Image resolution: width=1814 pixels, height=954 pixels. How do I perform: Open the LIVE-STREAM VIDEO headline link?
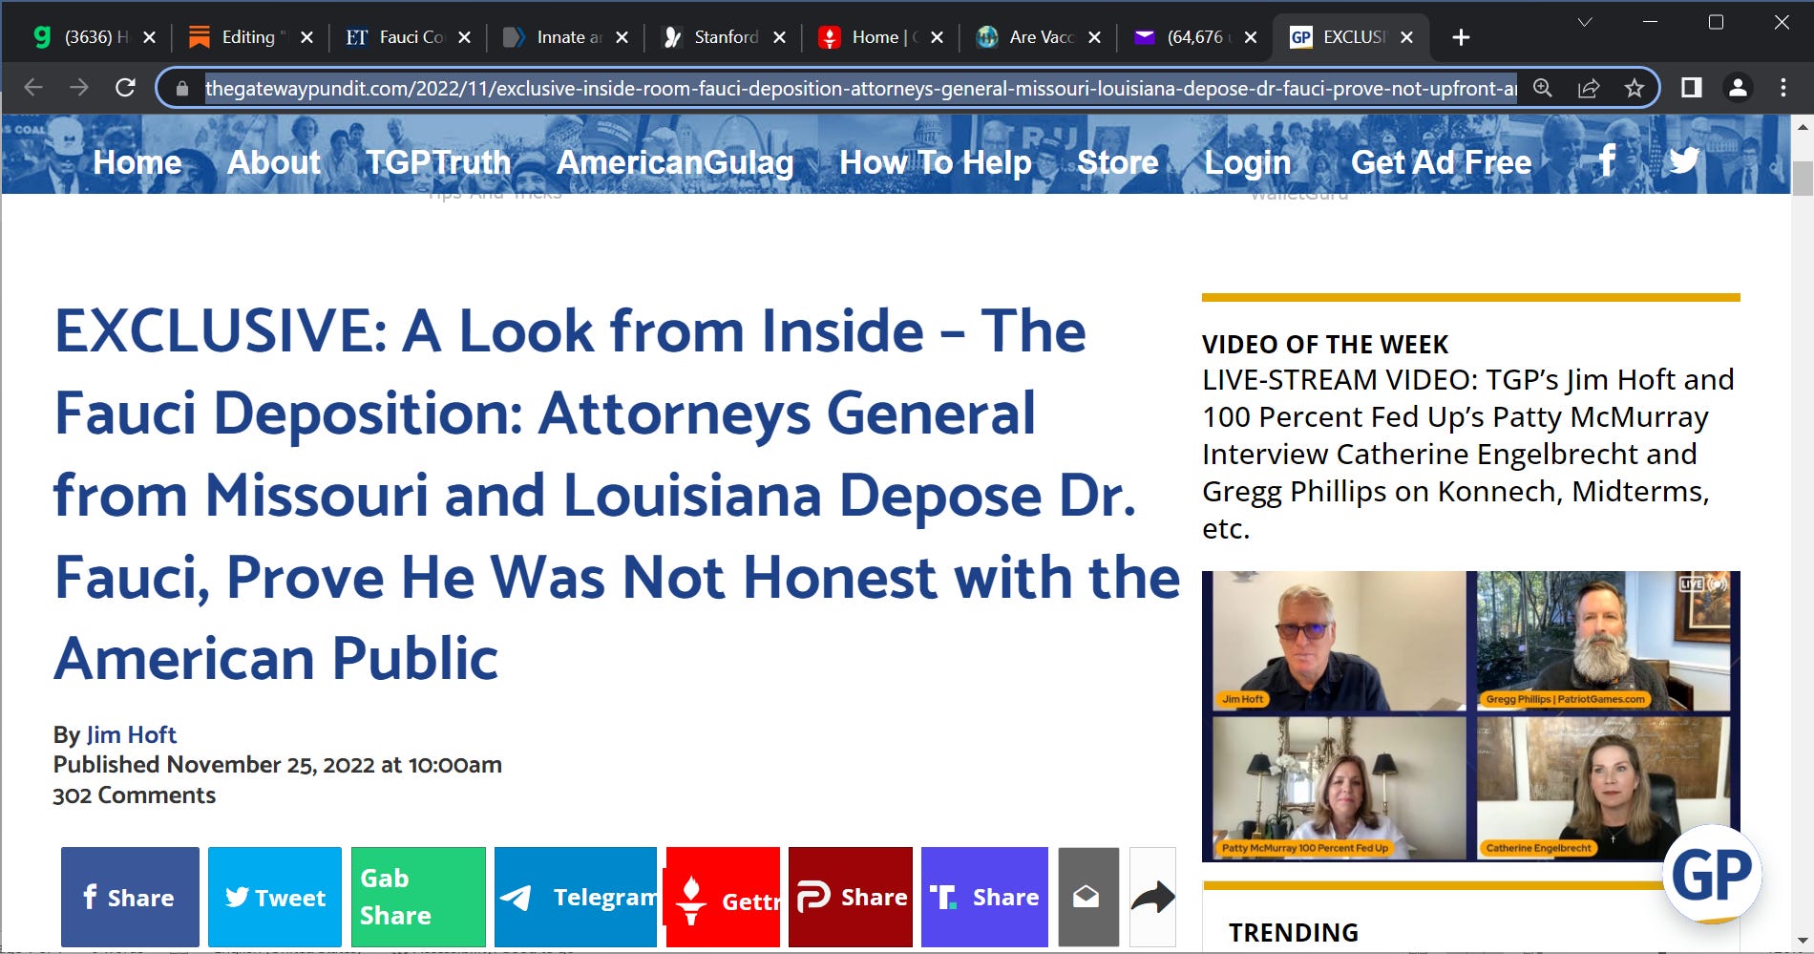[1467, 454]
